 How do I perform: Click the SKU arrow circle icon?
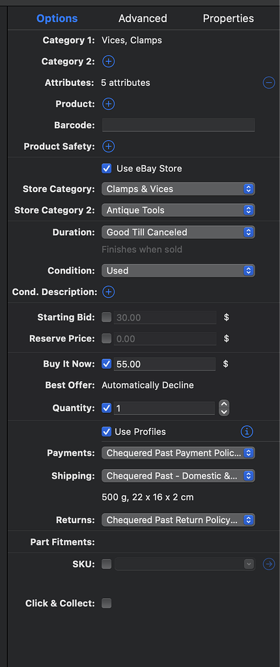point(268,564)
